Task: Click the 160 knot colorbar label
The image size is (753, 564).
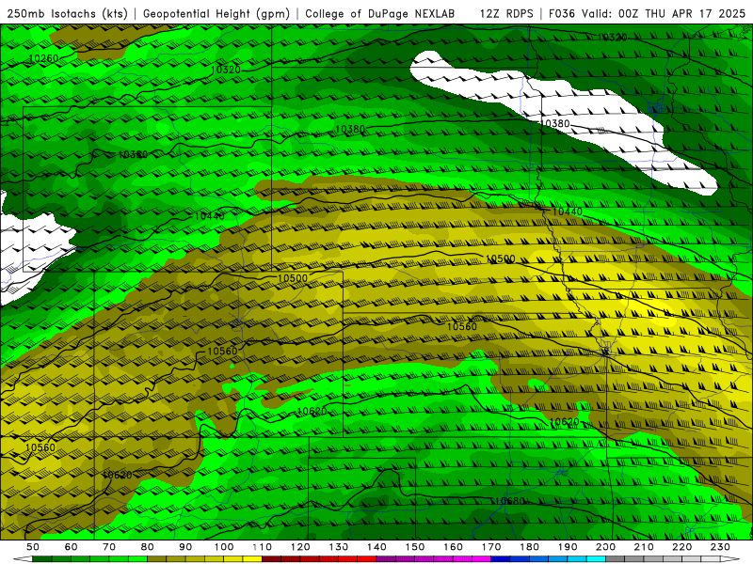Action: [x=453, y=547]
